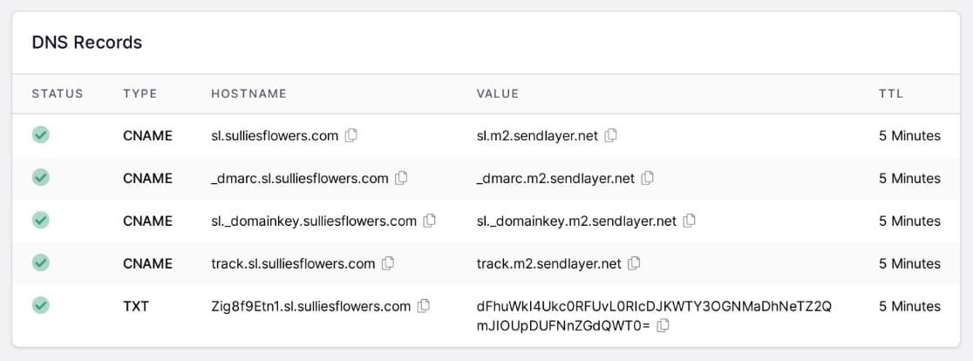Select the sl._domainkey.sulliesflowers.com hostname text
Viewport: 973px width, 361px height.
click(x=314, y=221)
